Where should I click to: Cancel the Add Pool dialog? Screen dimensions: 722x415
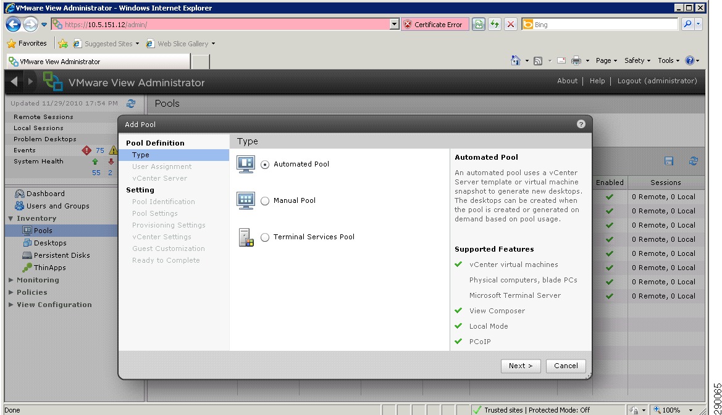(566, 366)
